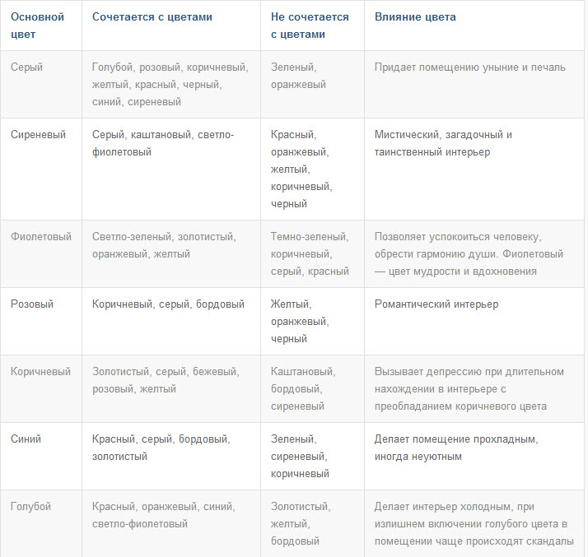Click "Мистический, загадочный и таинственный интерьер" text
588x557 pixels.
(443, 143)
